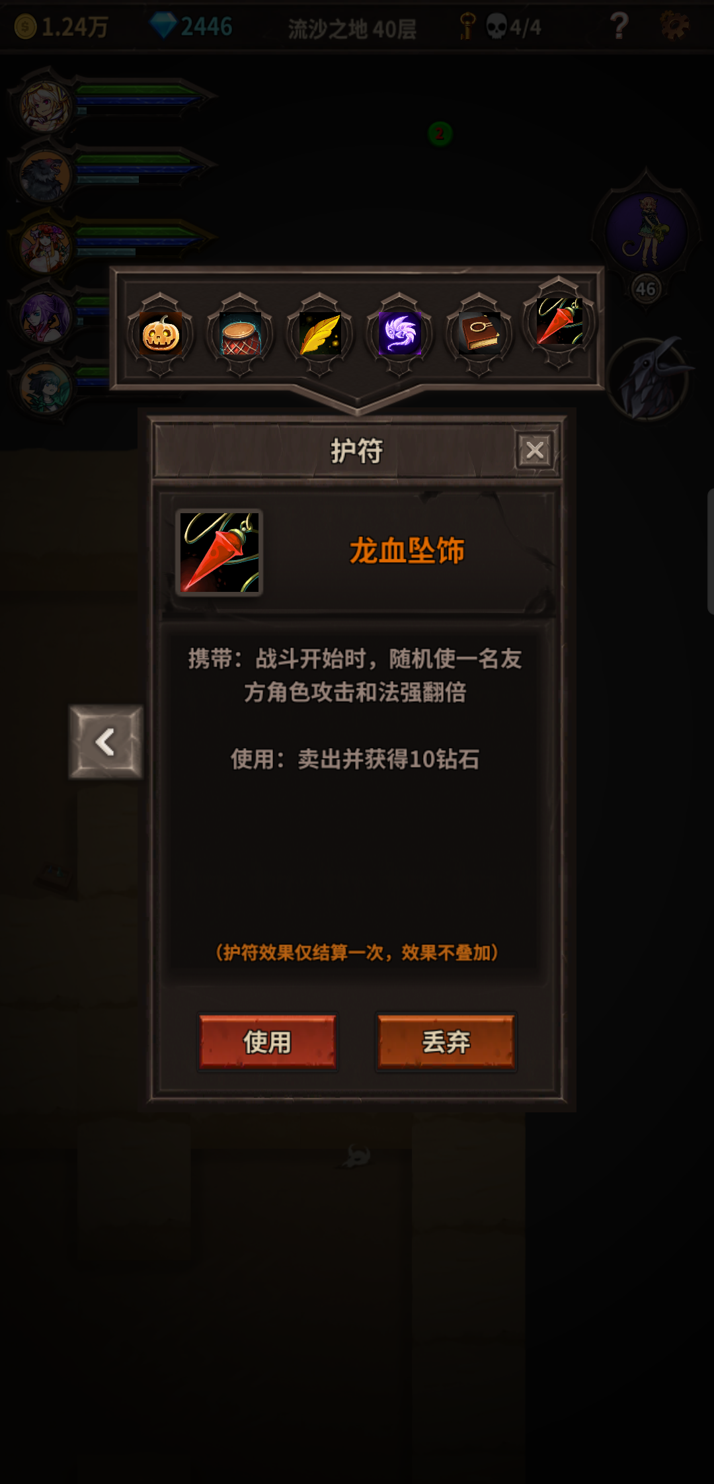Image resolution: width=714 pixels, height=1484 pixels.
Task: Select the red drum amulet
Action: 240,334
